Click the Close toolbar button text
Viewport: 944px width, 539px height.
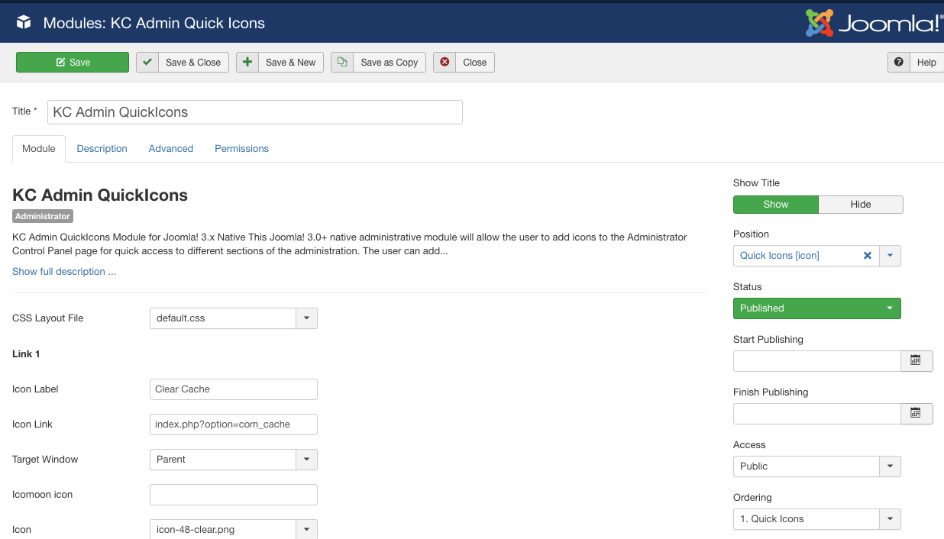[x=475, y=63]
